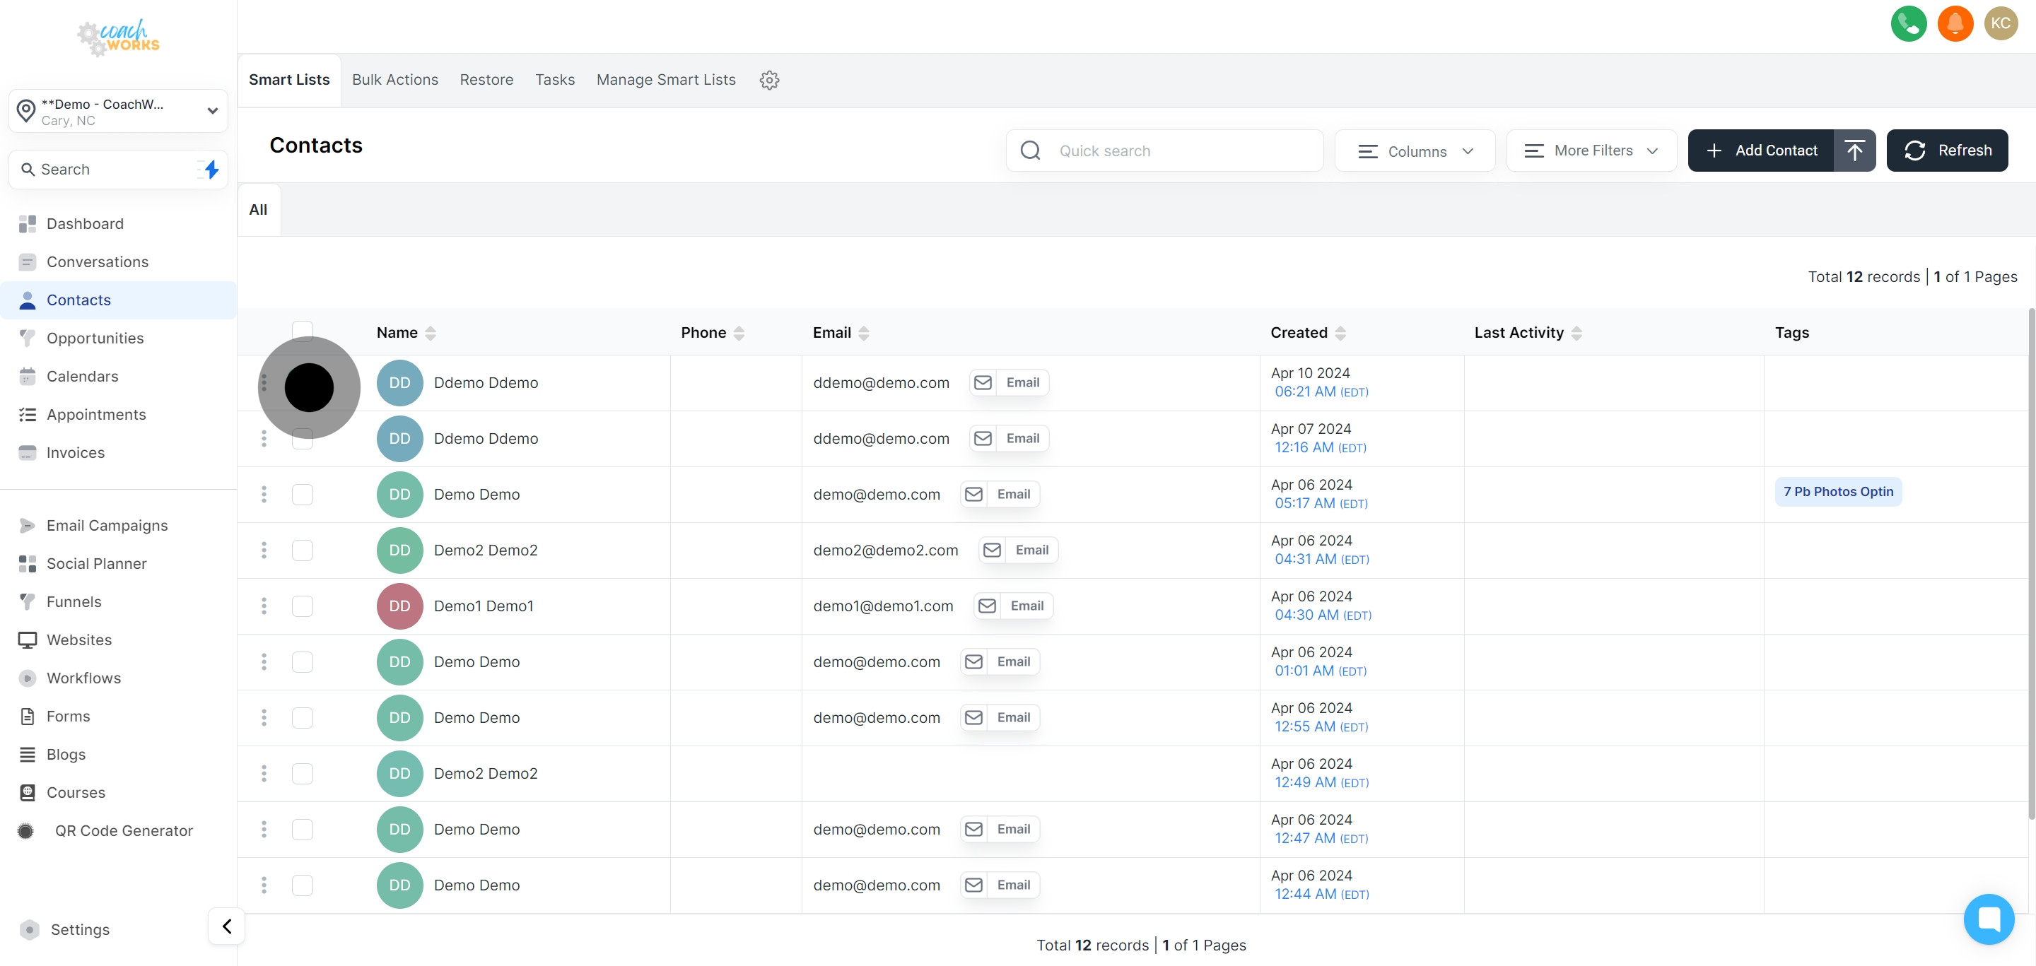Check the box for Demo1 Demo1 contact
Viewport: 2036px width, 966px height.
point(302,606)
